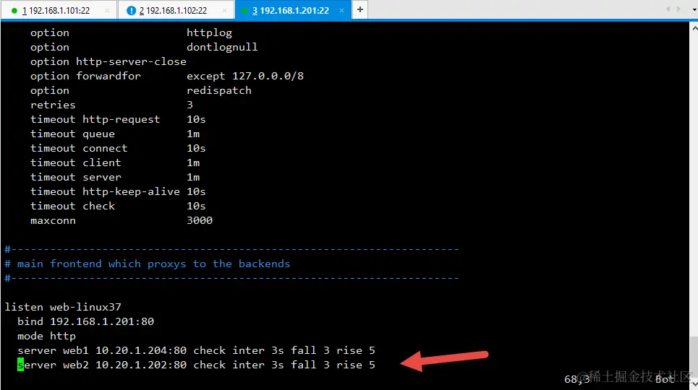Click 'timeout check' line
This screenshot has height=390, width=698.
118,206
